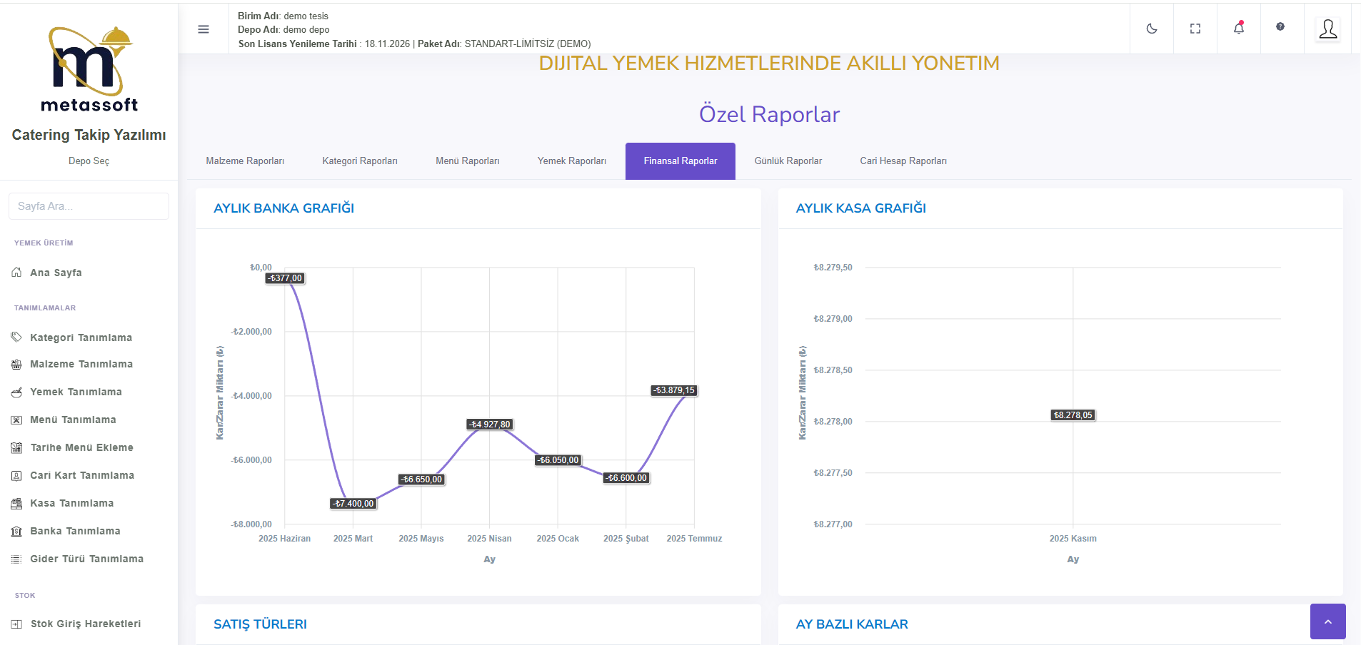This screenshot has width=1361, height=645.
Task: Click the -₺7.400,00 data point label
Action: click(x=354, y=504)
